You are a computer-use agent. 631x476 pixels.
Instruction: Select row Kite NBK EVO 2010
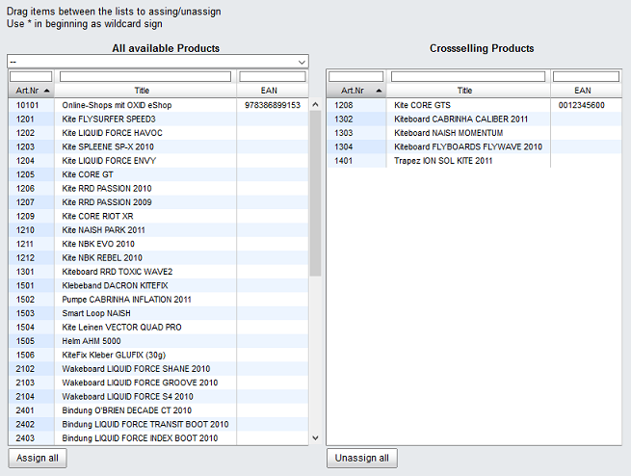tap(158, 244)
